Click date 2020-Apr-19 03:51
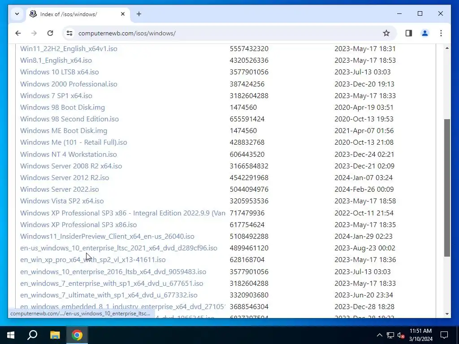Screen dimensions: 459x344 364,107
